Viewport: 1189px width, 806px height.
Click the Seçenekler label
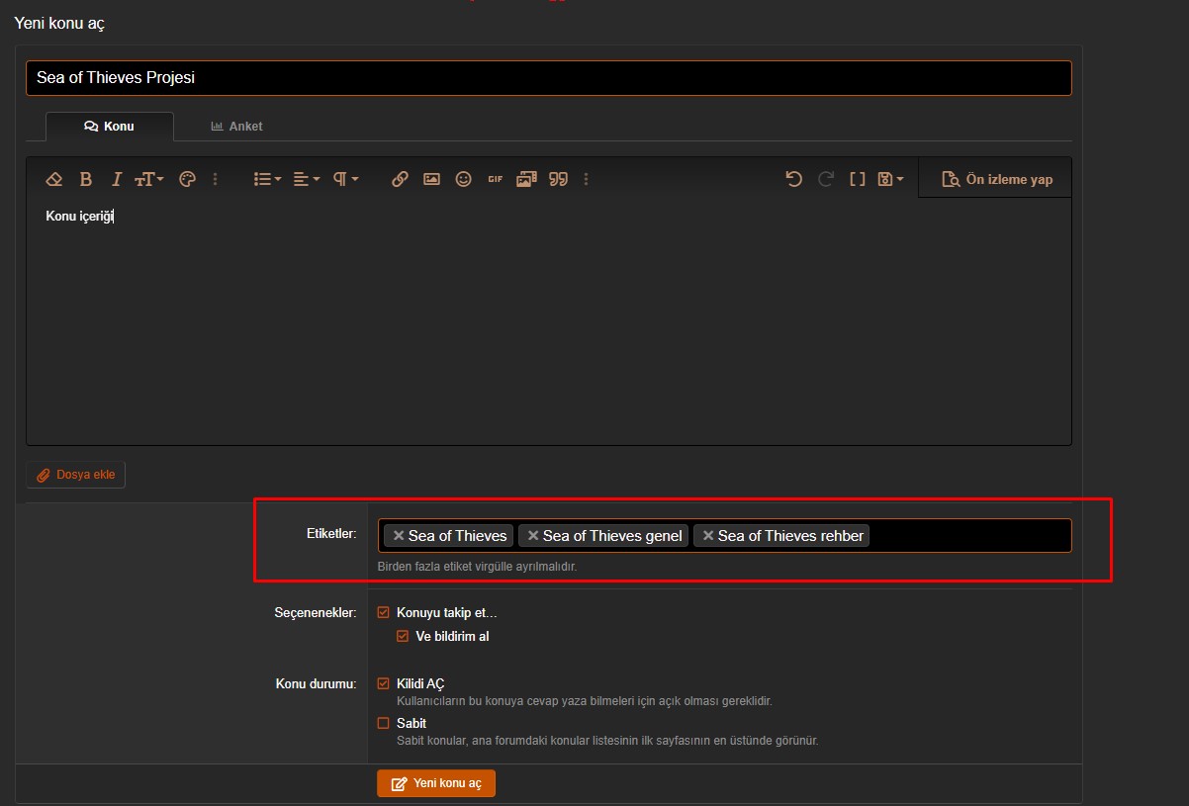[x=316, y=612]
